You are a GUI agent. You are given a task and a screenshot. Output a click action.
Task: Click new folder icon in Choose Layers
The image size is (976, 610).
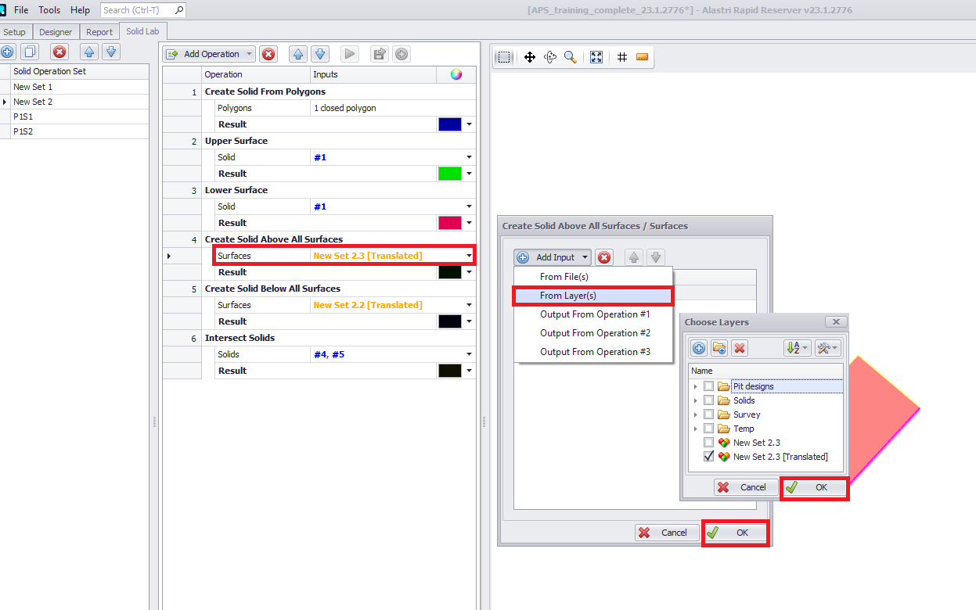719,348
